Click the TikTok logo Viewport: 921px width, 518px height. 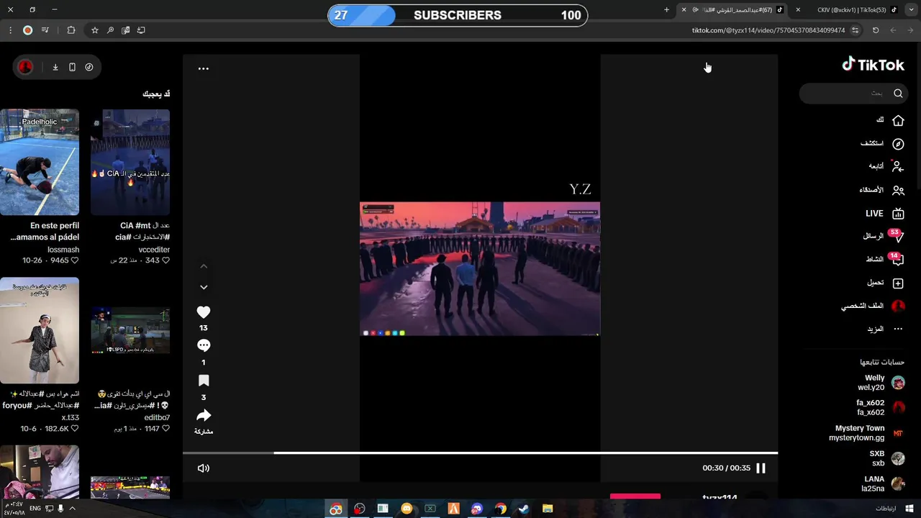tap(873, 65)
